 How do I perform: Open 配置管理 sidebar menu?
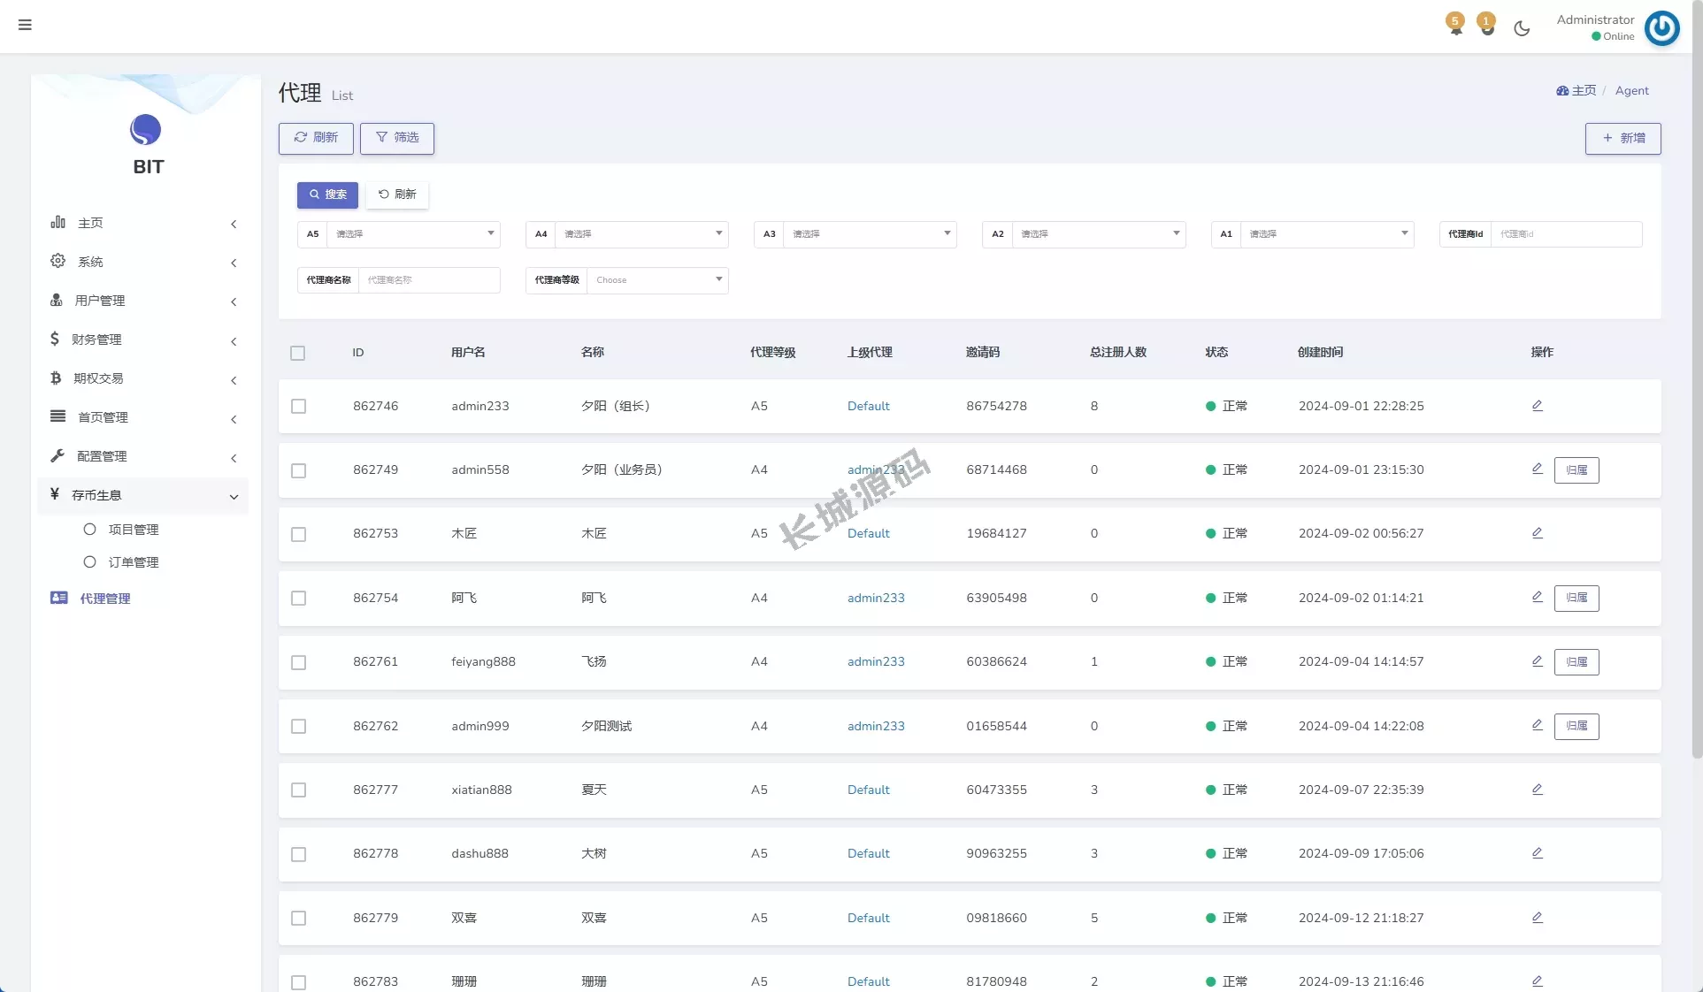(x=143, y=456)
